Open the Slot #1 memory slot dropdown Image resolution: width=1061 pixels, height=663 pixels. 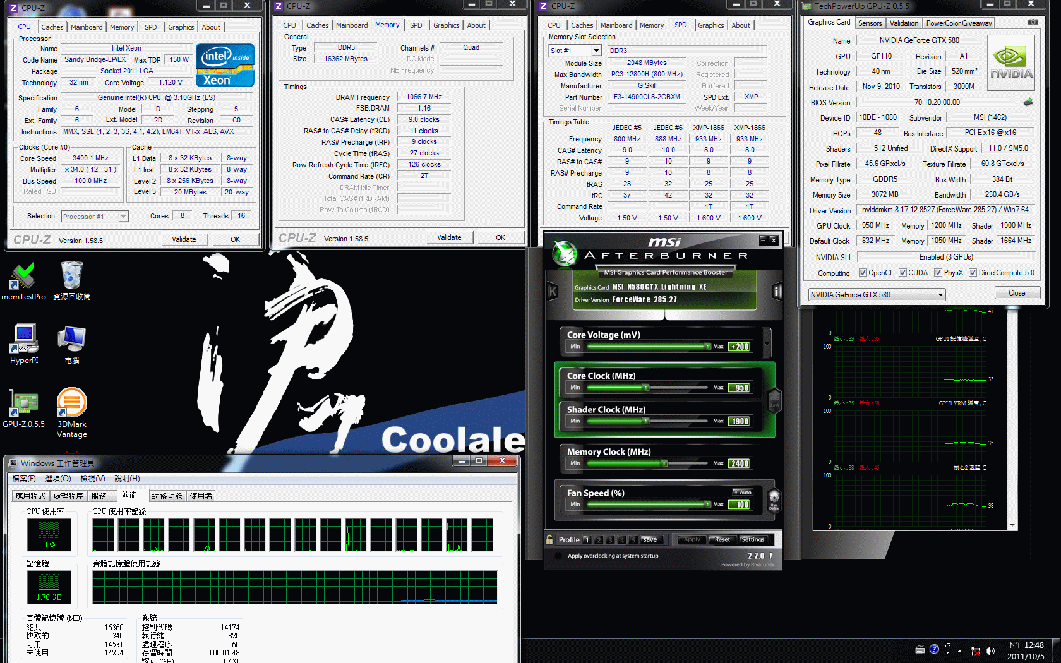coord(574,51)
